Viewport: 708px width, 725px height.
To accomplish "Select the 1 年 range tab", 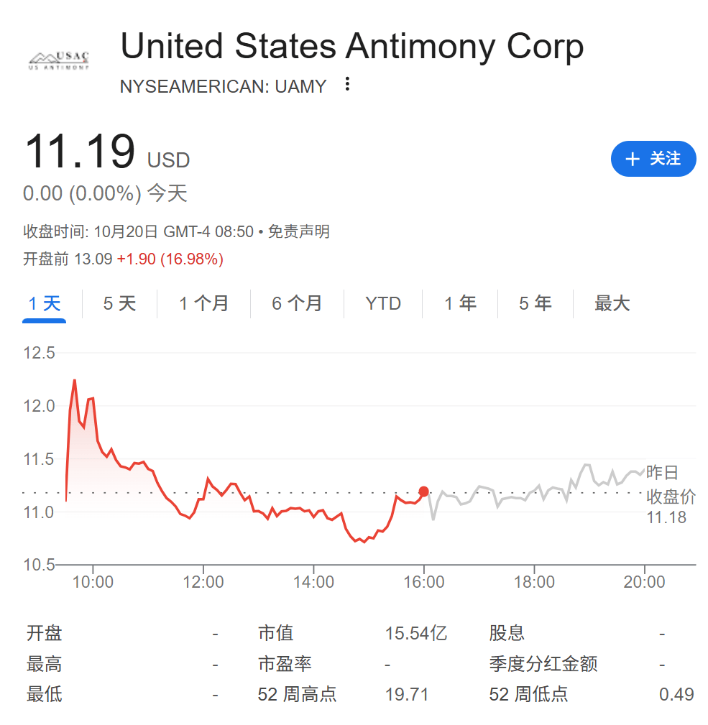I will (460, 304).
